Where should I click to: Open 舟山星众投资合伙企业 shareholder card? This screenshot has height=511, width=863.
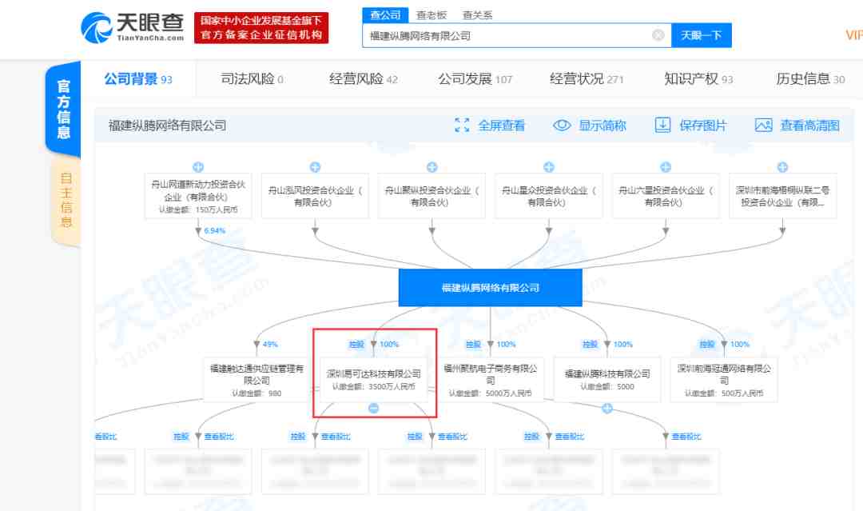549,196
